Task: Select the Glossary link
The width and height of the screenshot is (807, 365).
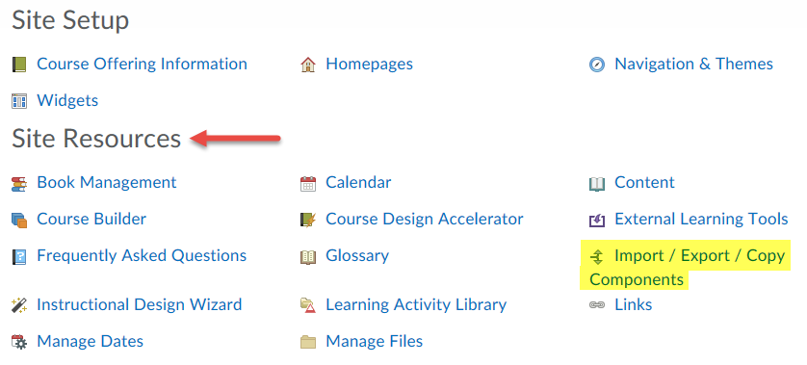Action: pyautogui.click(x=357, y=256)
